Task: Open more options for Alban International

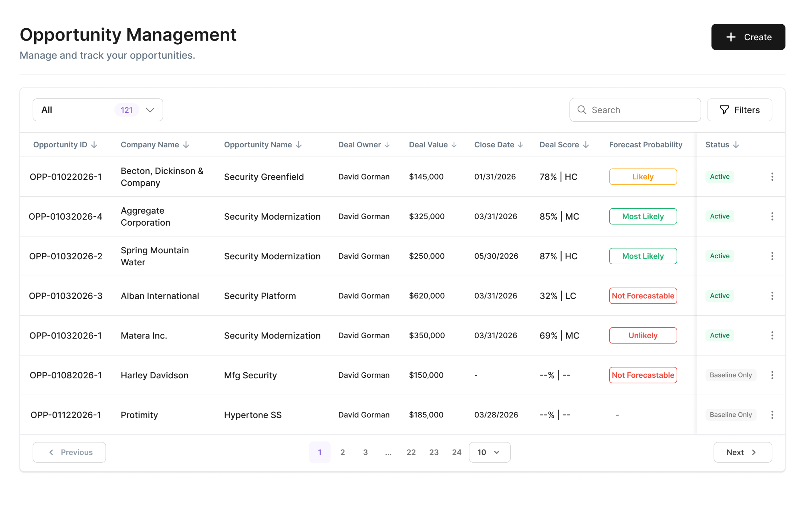Action: point(772,296)
